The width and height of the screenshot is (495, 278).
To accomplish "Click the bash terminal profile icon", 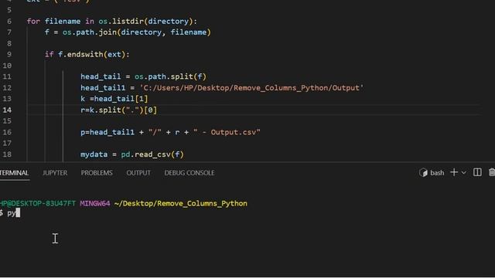I will pos(423,173).
